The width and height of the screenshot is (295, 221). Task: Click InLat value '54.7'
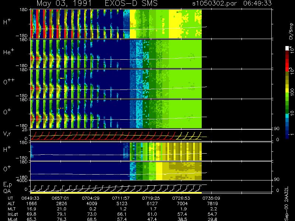212,214
